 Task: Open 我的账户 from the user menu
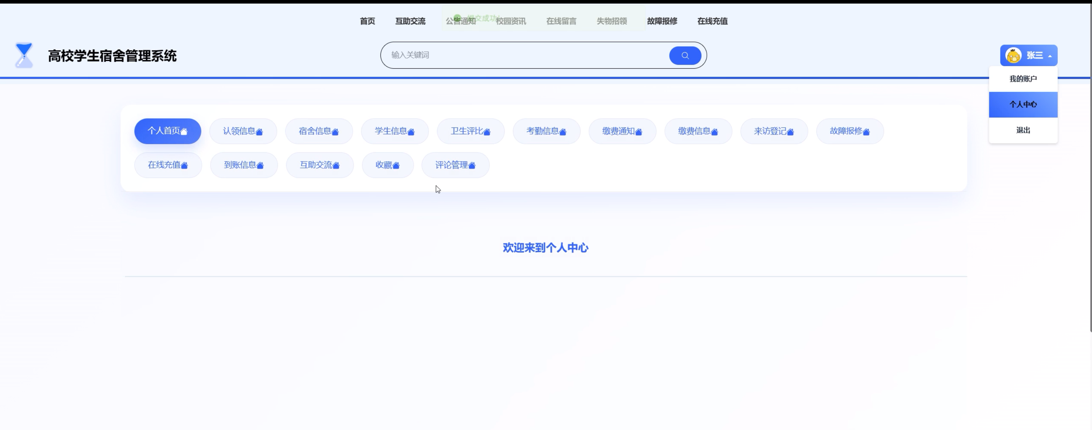[x=1023, y=79]
